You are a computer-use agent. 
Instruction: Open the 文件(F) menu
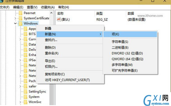5,7
